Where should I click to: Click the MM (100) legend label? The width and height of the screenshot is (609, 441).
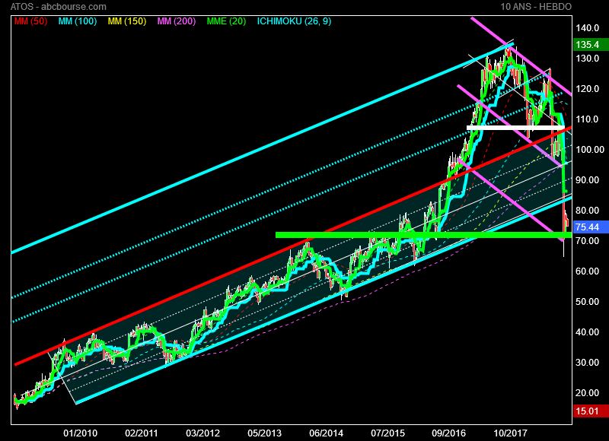click(78, 21)
